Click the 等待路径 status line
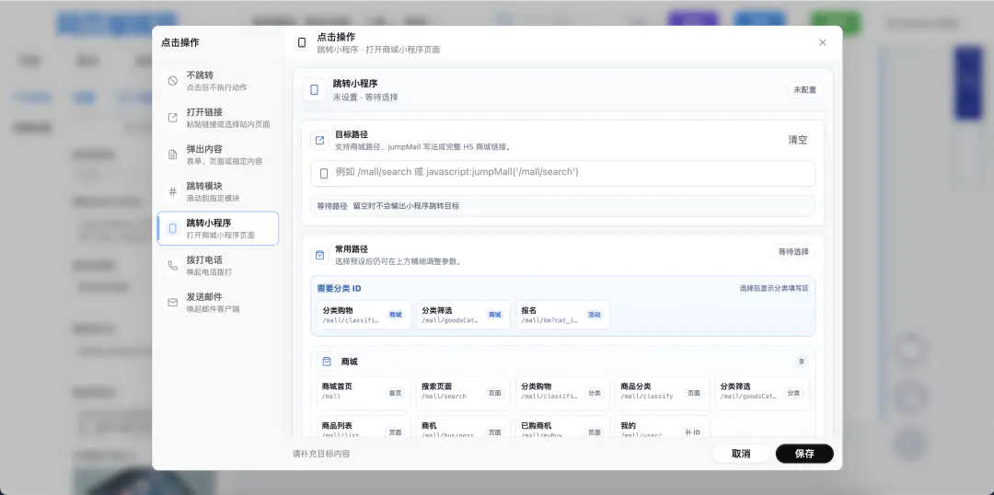994x495 pixels. (x=563, y=206)
